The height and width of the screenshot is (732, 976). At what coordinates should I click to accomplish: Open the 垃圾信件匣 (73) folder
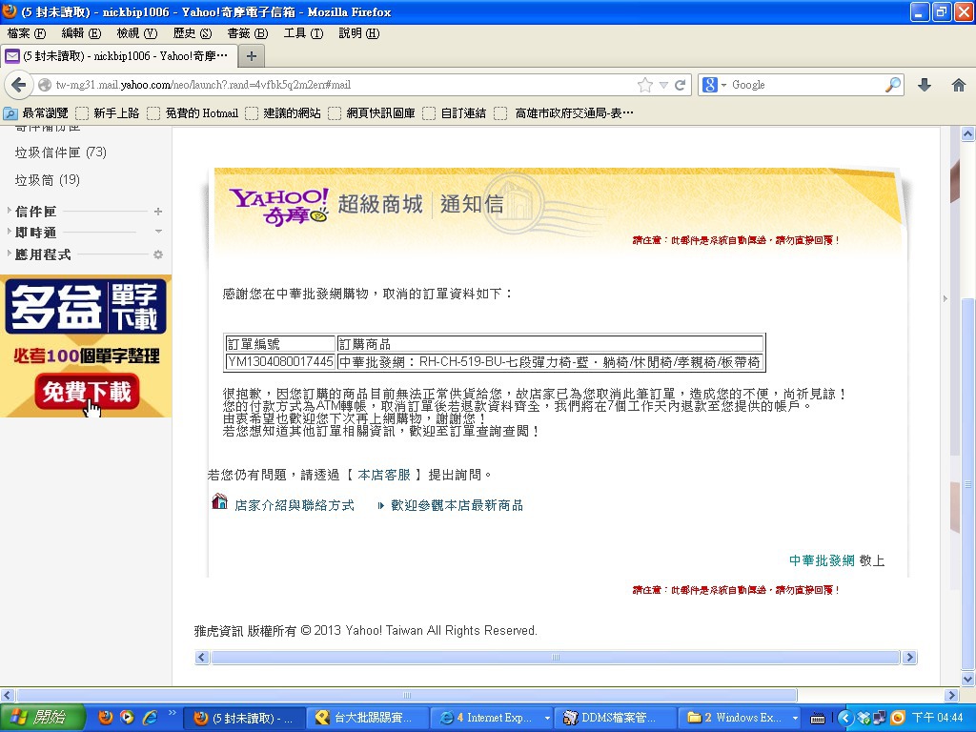(60, 152)
